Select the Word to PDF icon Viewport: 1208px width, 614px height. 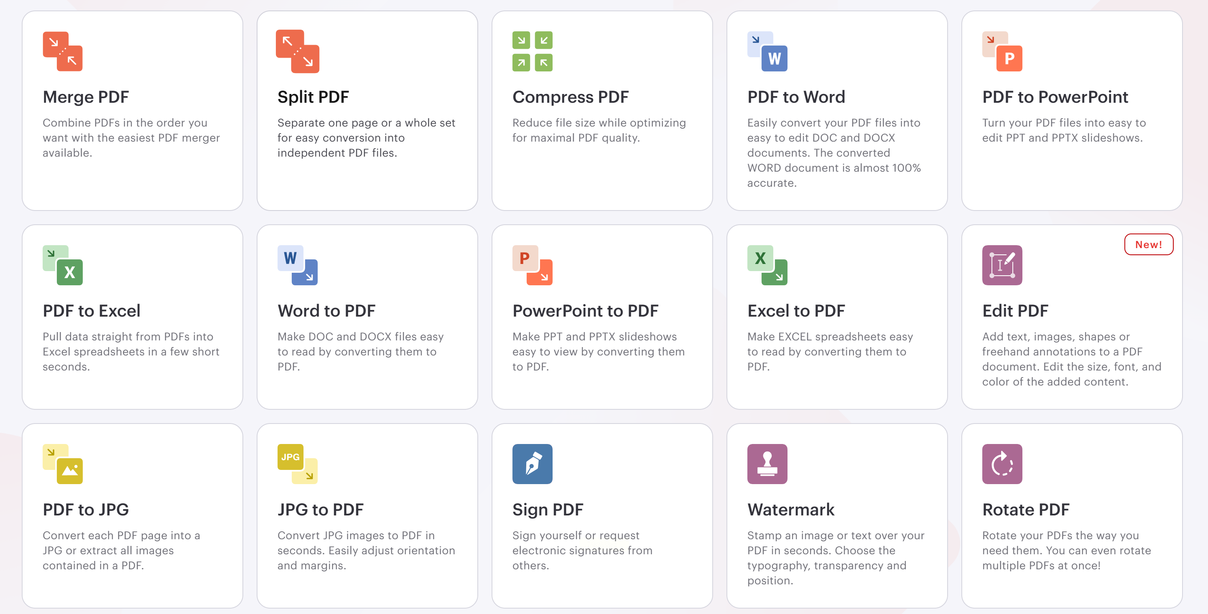click(297, 265)
